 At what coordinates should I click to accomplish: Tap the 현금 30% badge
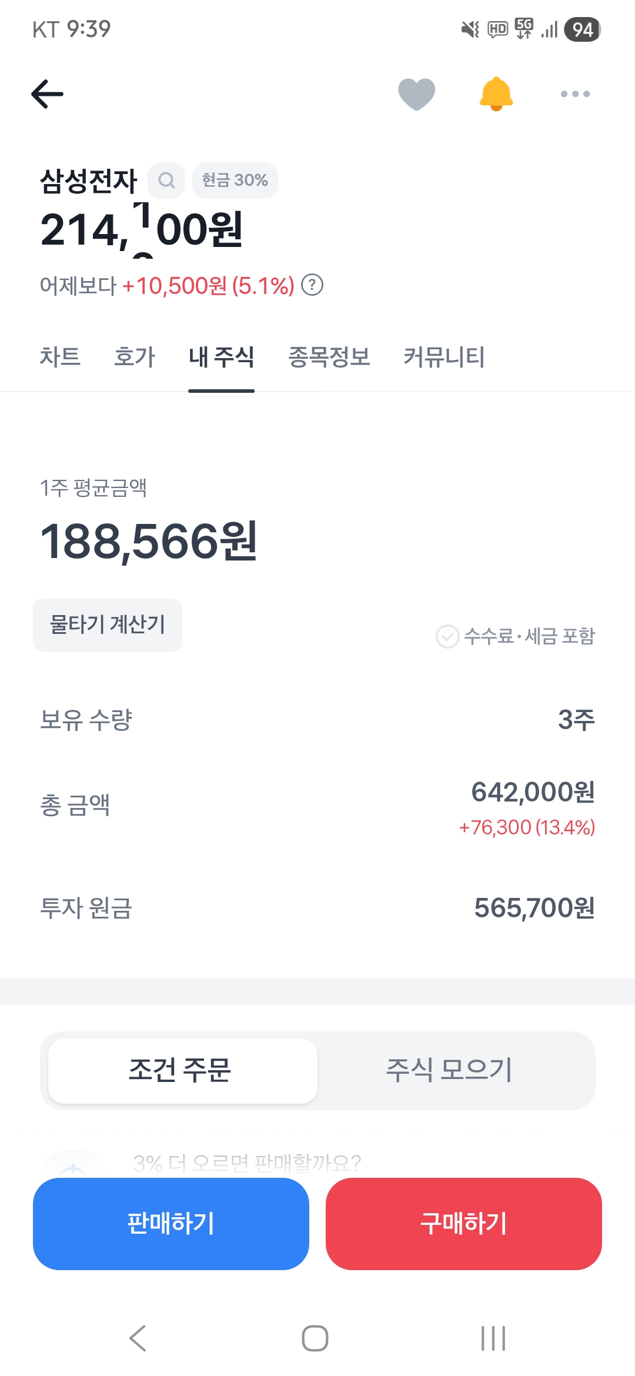point(235,180)
